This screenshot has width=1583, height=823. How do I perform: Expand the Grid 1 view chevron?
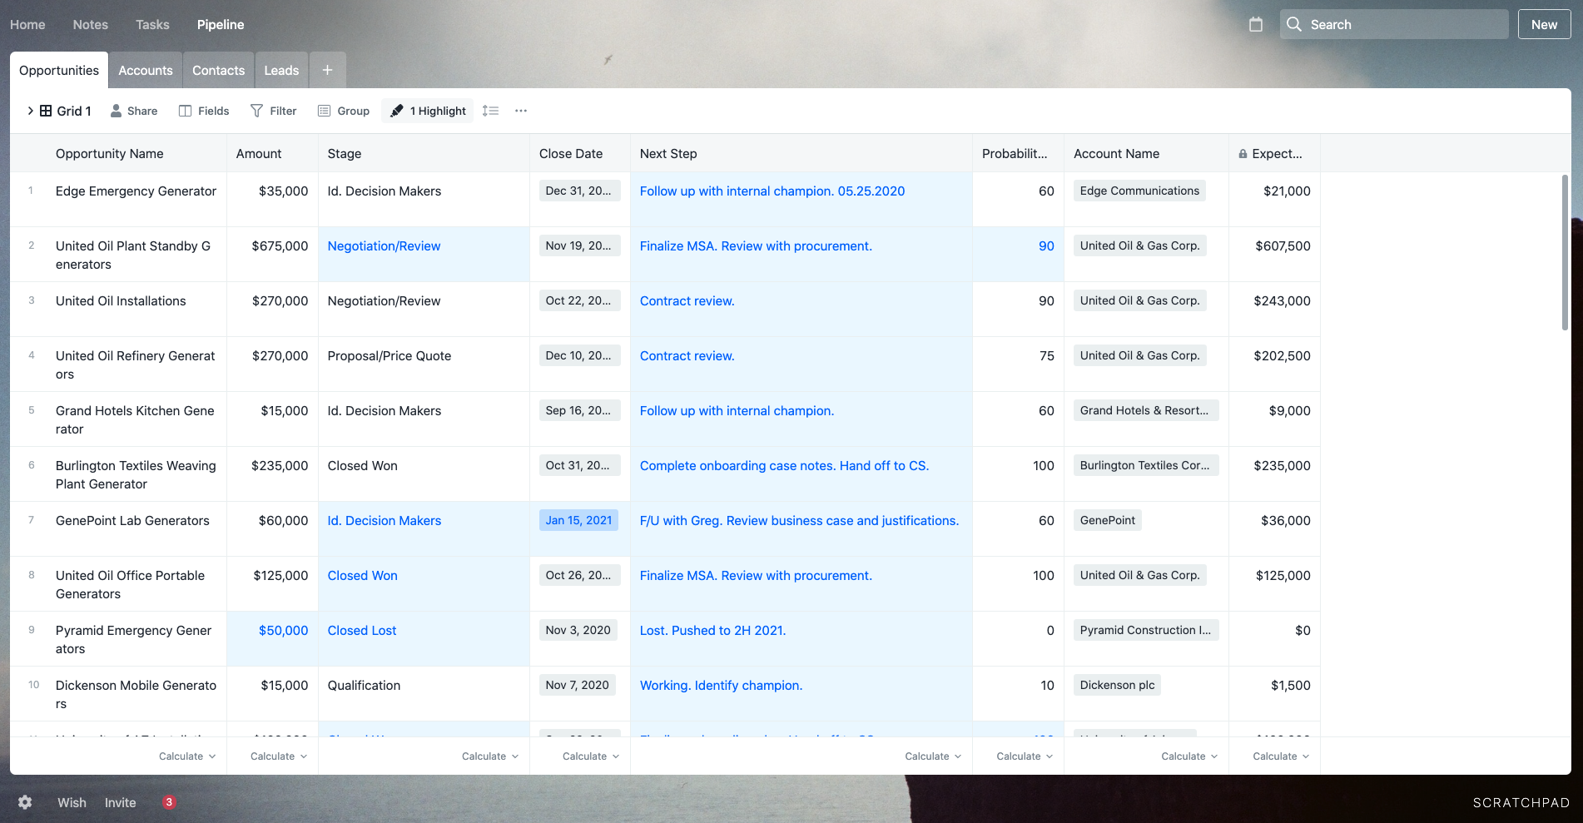pos(30,111)
